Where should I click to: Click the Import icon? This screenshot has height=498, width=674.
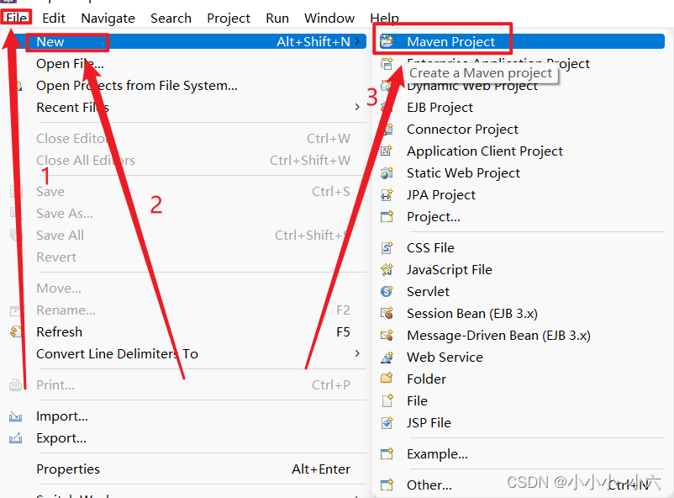click(16, 416)
